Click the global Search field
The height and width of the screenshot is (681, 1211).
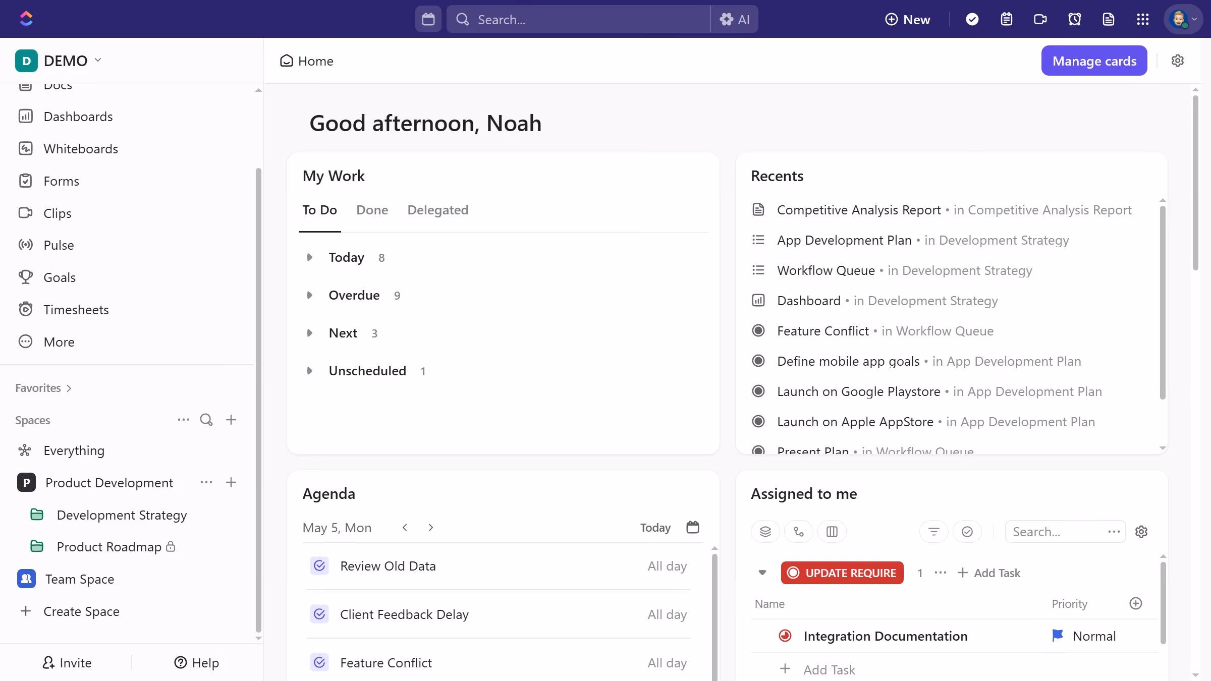click(578, 19)
